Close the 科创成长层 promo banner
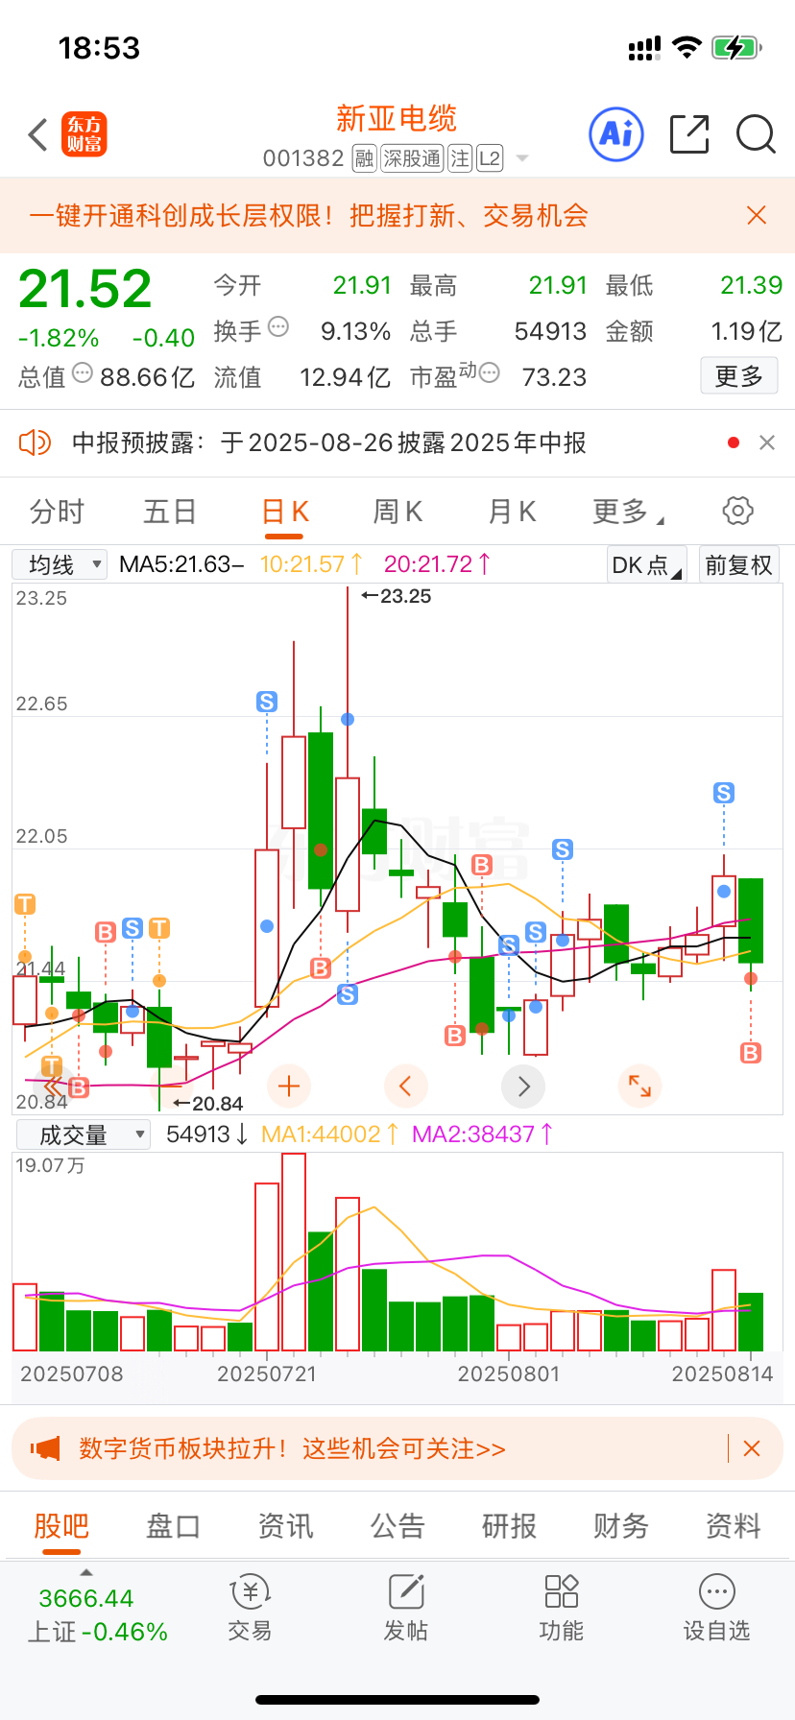Image resolution: width=795 pixels, height=1720 pixels. tap(757, 215)
